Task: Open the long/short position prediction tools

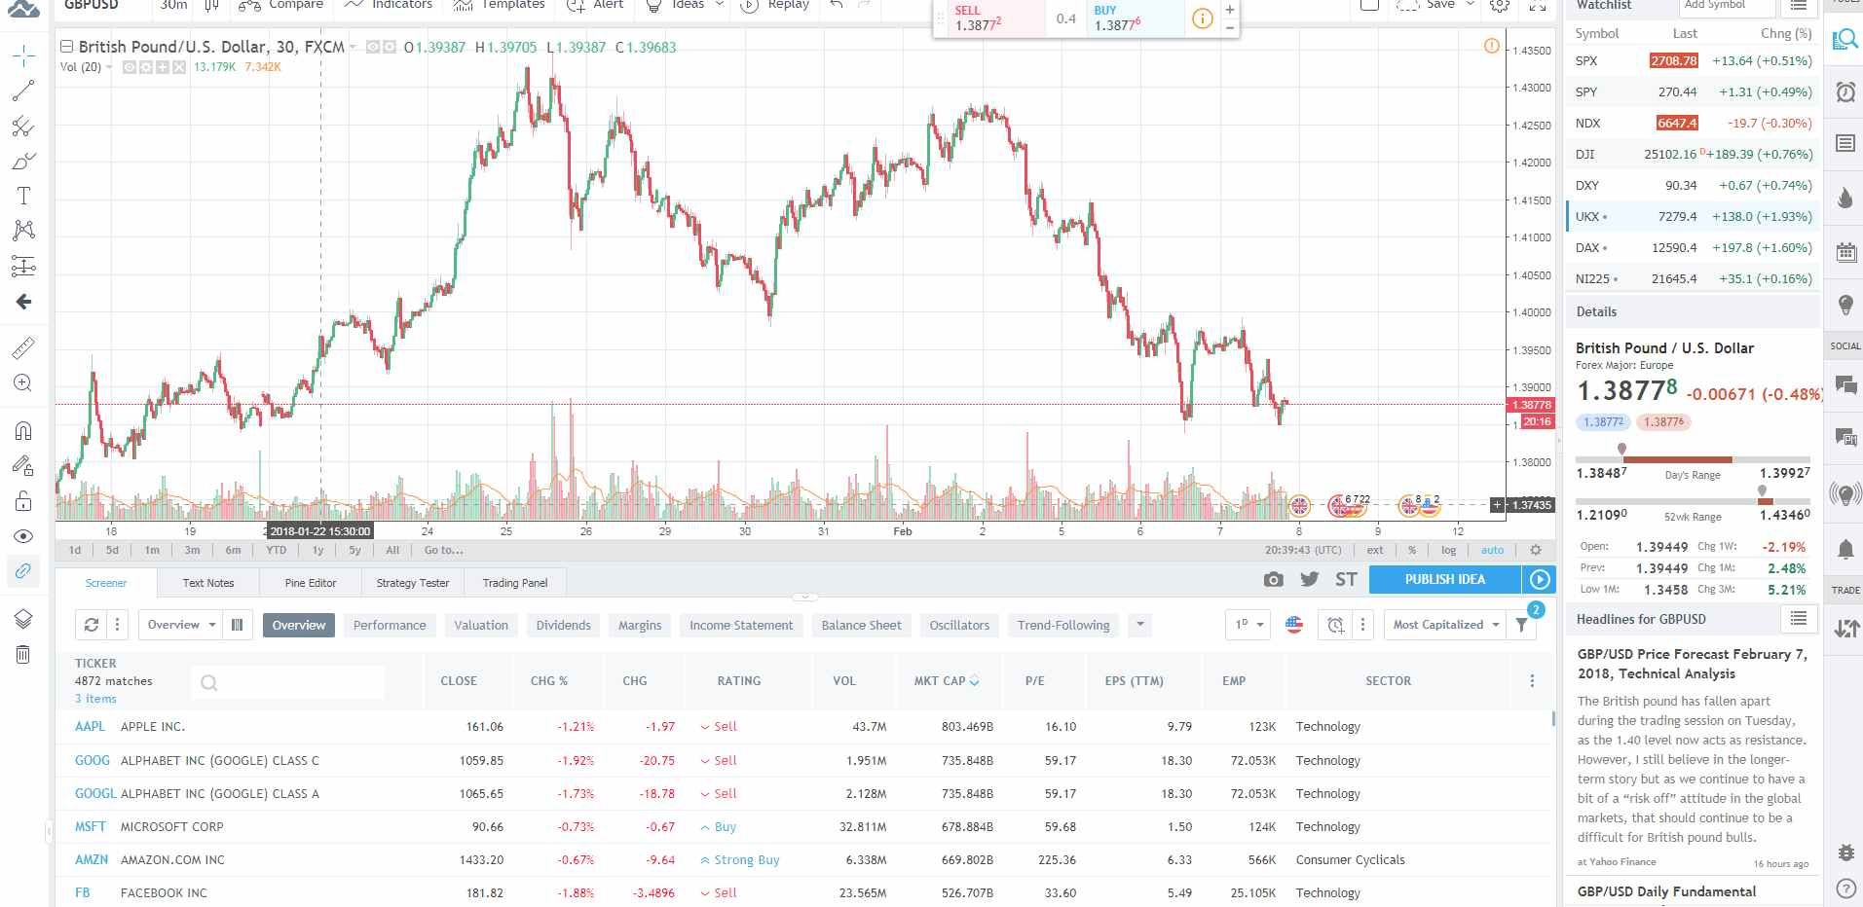Action: tap(23, 266)
